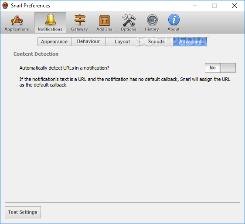245x224 pixels.
Task: Click the Snarl app icon in title bar
Action: point(5,6)
